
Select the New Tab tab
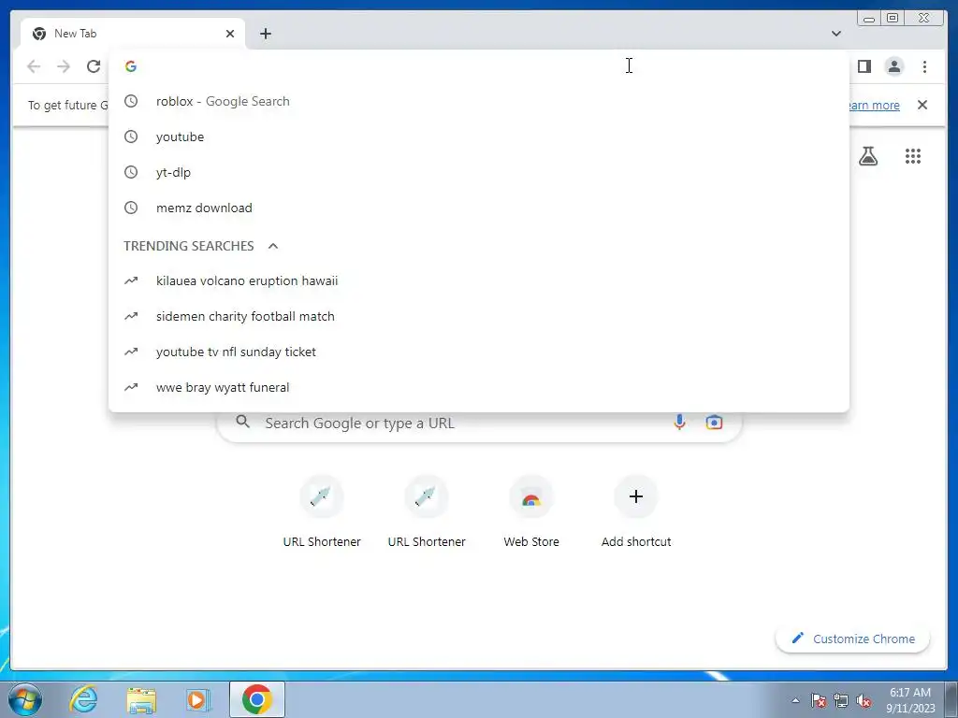pyautogui.click(x=133, y=34)
